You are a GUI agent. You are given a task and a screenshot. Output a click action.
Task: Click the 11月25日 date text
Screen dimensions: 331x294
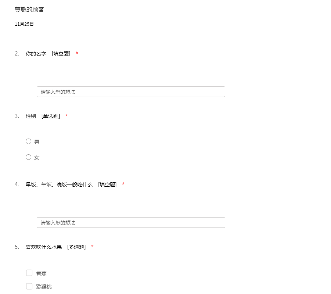[x=24, y=24]
